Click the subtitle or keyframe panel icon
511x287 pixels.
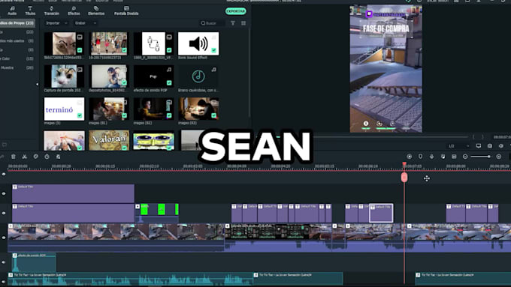coord(454,157)
